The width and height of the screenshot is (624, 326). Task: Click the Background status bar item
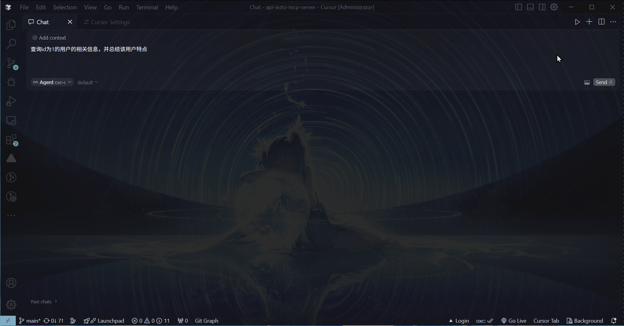(x=585, y=321)
